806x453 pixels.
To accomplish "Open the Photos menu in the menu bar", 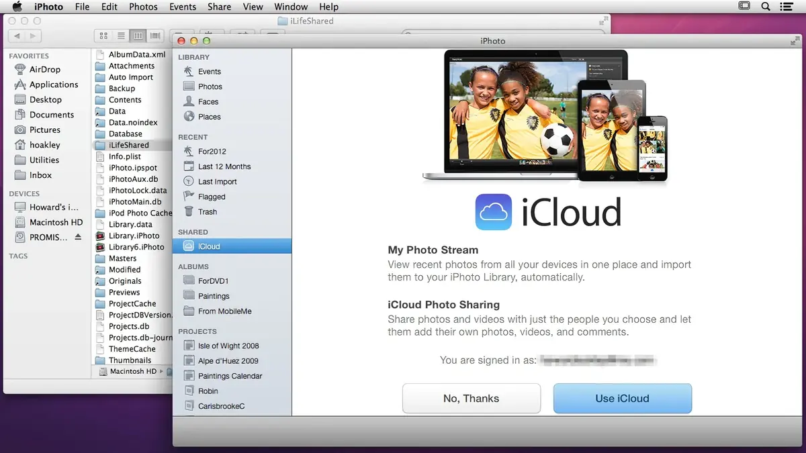I will 143,7.
